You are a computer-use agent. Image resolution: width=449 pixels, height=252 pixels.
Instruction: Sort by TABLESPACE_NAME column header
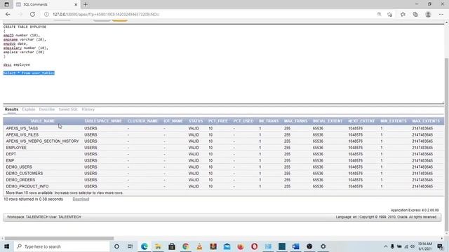tap(103, 121)
